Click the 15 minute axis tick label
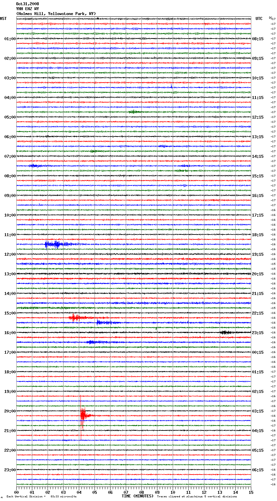The height and width of the screenshot is (501, 277). click(x=251, y=492)
